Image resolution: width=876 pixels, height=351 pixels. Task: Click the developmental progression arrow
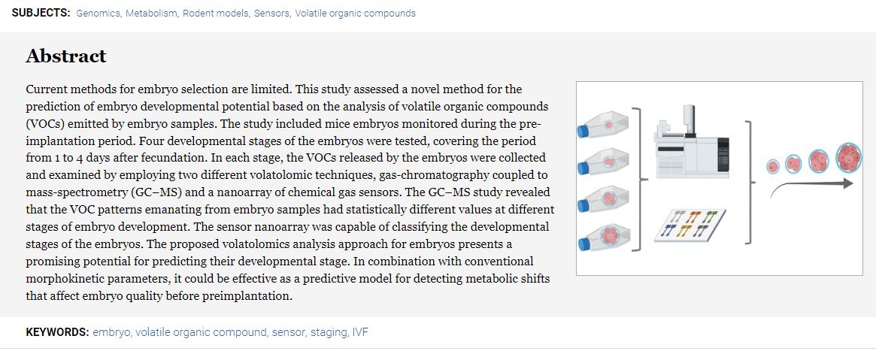(811, 187)
